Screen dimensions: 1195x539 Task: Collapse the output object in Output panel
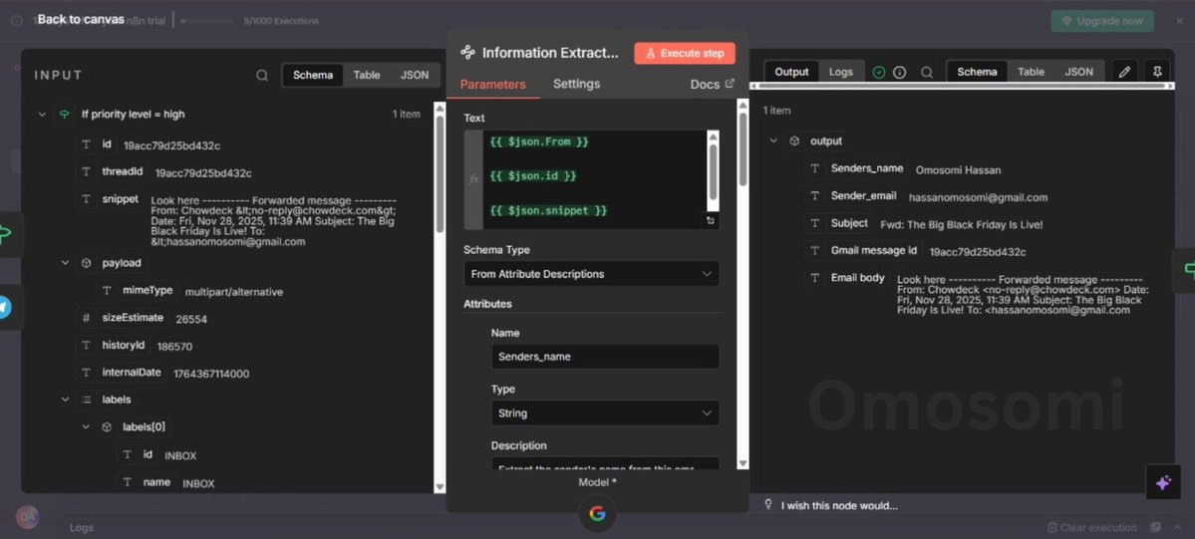773,141
